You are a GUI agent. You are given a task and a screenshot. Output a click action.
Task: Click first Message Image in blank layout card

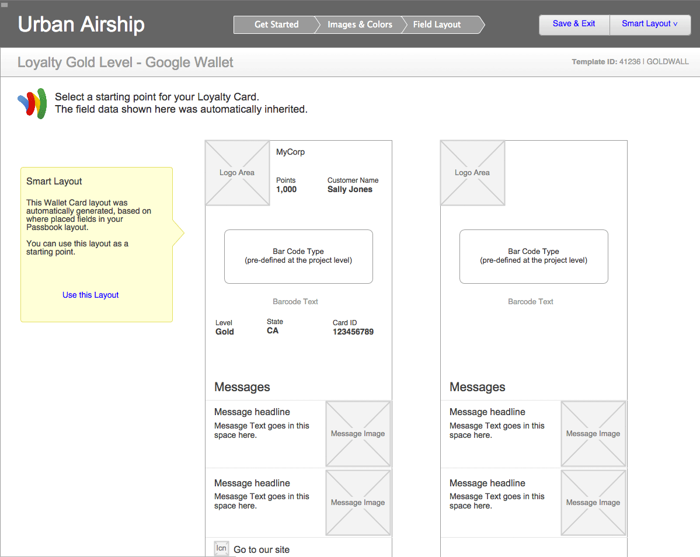[x=593, y=434]
